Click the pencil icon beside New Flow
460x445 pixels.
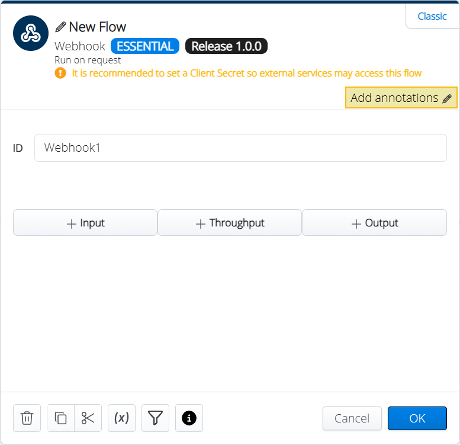[x=60, y=27]
